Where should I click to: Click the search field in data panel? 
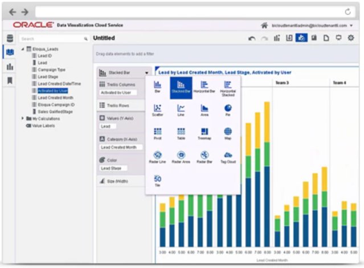[54, 39]
